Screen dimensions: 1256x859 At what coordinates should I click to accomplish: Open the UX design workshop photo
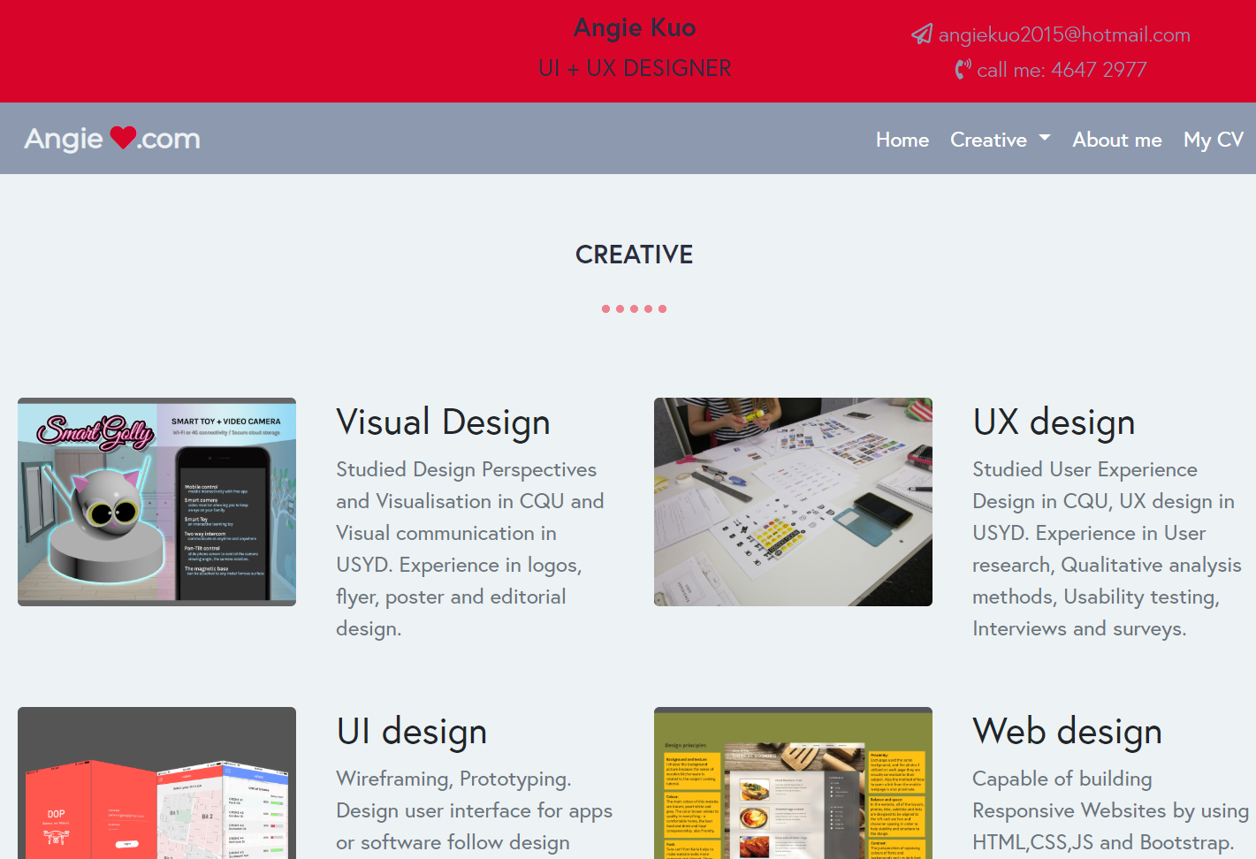click(793, 501)
